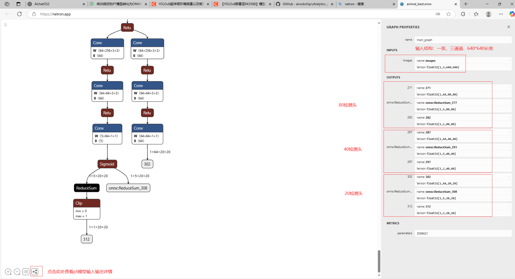
Task: Open new browser tab with plus
Action: coord(466,4)
